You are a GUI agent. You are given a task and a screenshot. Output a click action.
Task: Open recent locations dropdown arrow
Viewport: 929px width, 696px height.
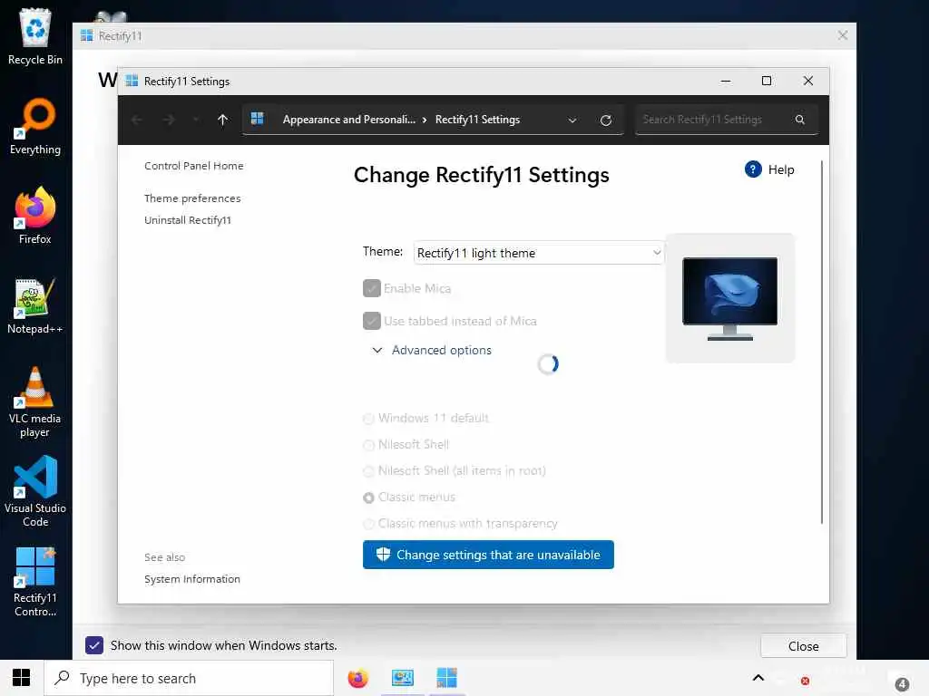(196, 121)
